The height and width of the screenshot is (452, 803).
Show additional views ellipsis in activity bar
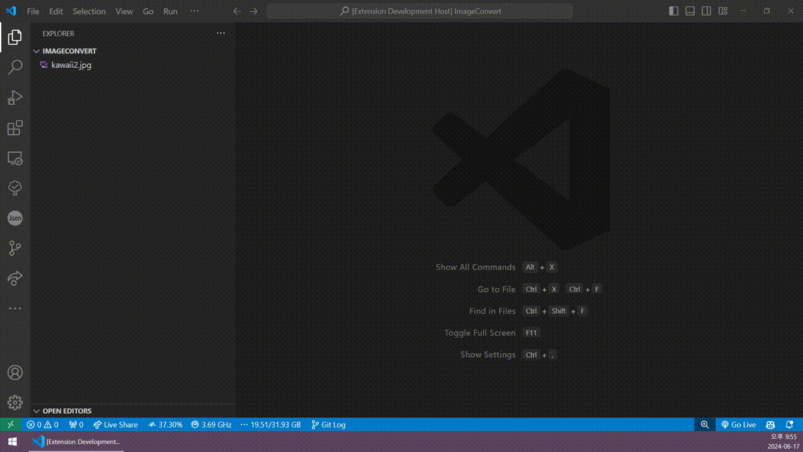tap(15, 309)
